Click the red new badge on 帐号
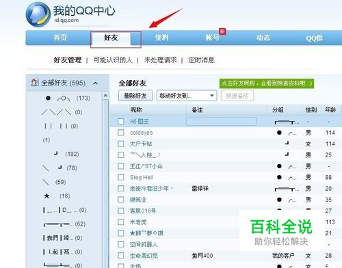 pyautogui.click(x=222, y=31)
